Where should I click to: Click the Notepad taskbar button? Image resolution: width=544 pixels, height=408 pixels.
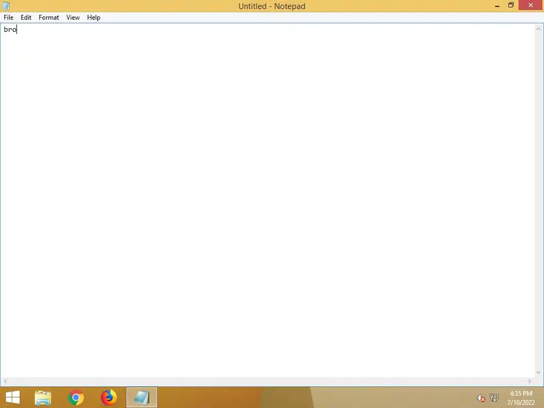(141, 397)
